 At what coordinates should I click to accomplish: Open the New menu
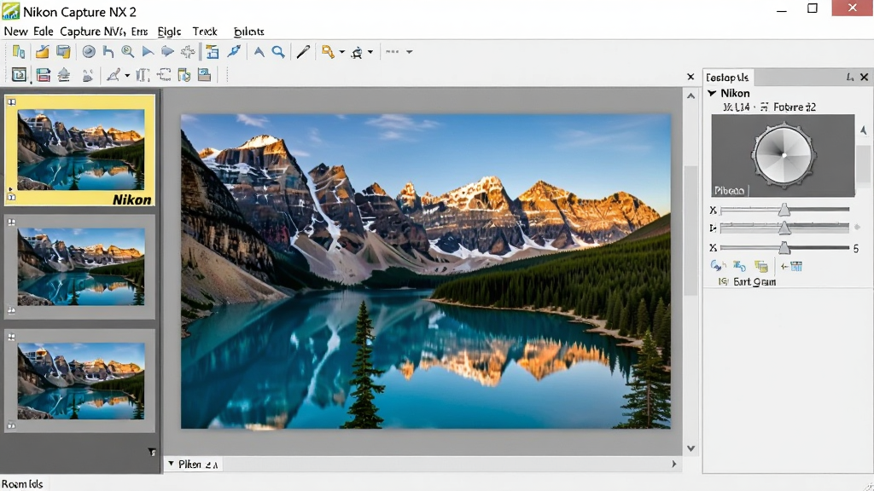point(15,32)
